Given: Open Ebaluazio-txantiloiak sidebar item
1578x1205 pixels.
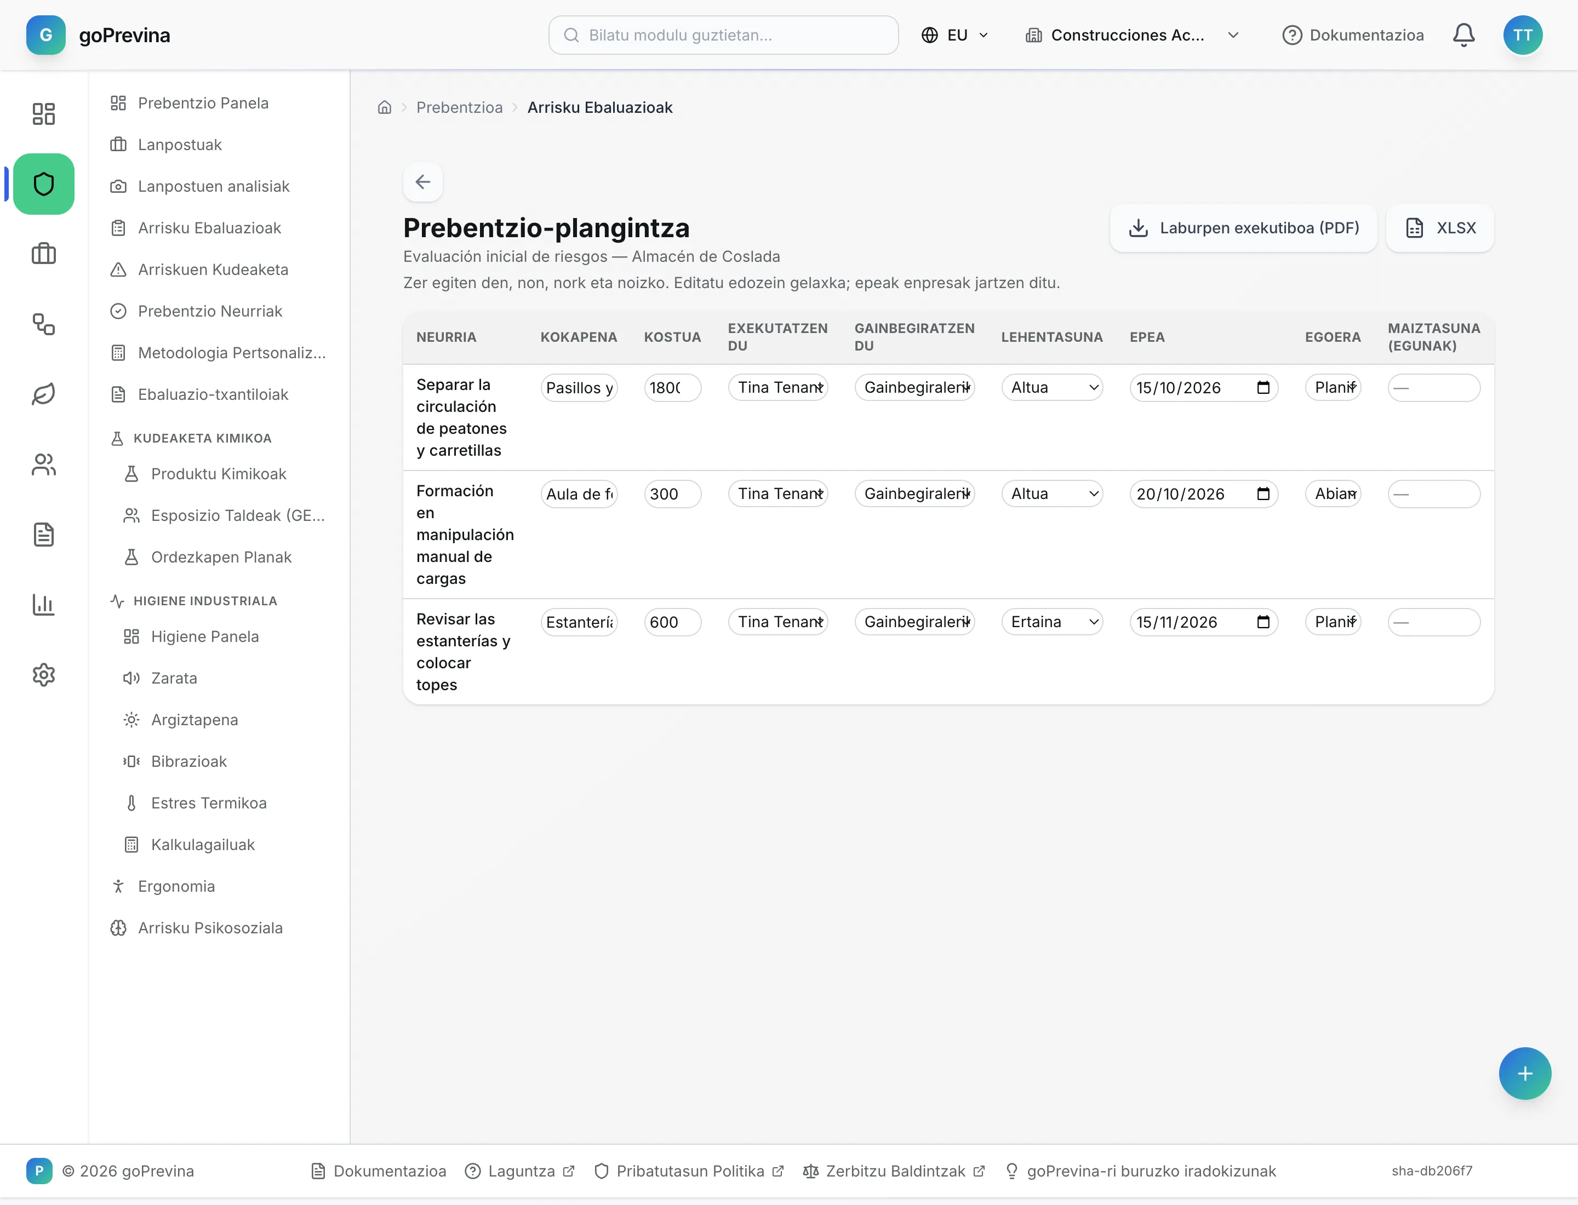Looking at the screenshot, I should (219, 394).
